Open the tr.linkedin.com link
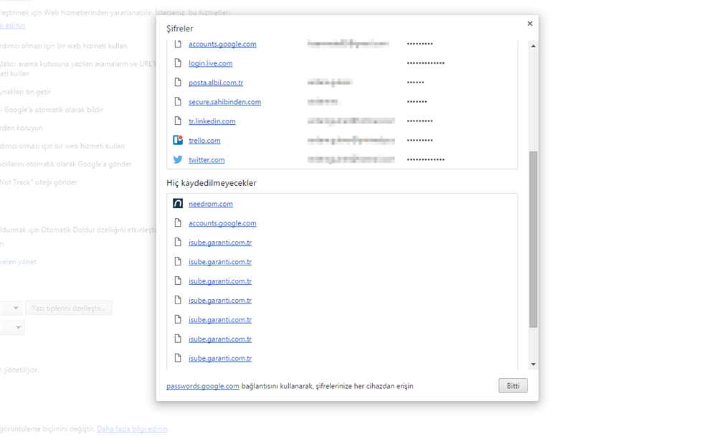Screen dimensions: 717x447 point(212,121)
